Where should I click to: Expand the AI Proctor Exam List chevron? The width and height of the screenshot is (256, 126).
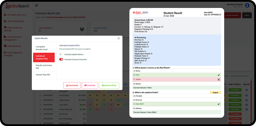pos(27,15)
